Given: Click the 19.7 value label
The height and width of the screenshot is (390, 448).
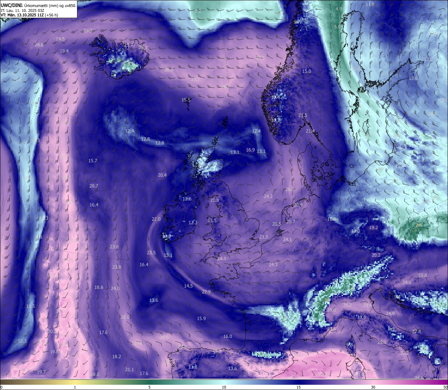Looking at the screenshot, I should click(41, 372).
